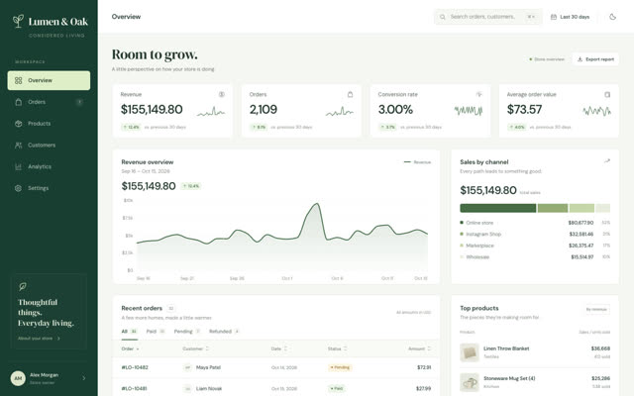Toggle the Revenue legend in the chart
This screenshot has height=396, width=634.
(x=417, y=162)
